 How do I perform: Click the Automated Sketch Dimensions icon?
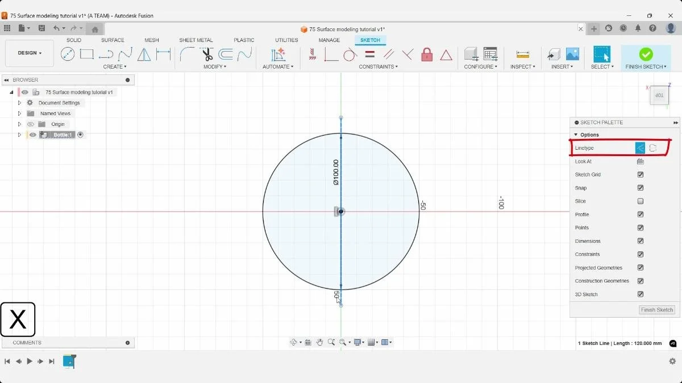(278, 54)
